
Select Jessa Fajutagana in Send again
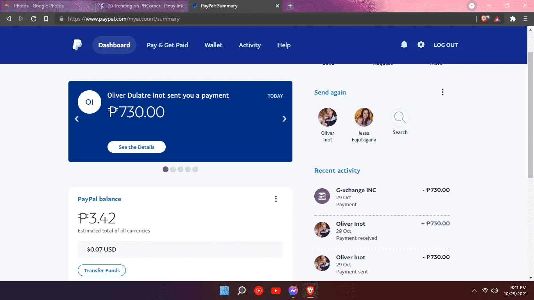coord(364,125)
